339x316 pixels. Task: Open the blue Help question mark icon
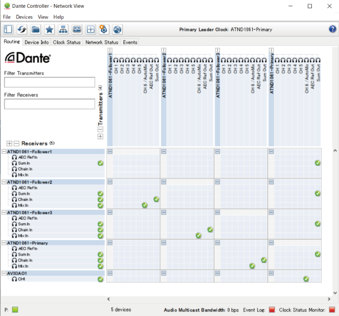click(333, 29)
